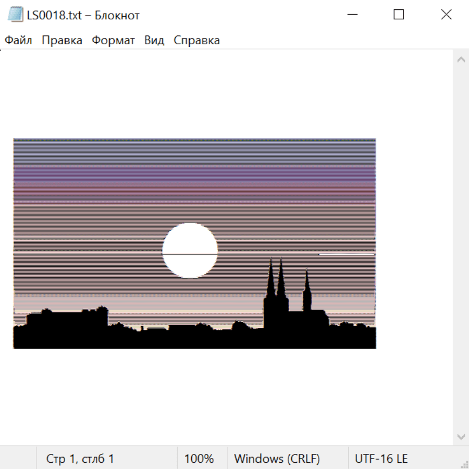Open the Правка menu

coord(61,41)
